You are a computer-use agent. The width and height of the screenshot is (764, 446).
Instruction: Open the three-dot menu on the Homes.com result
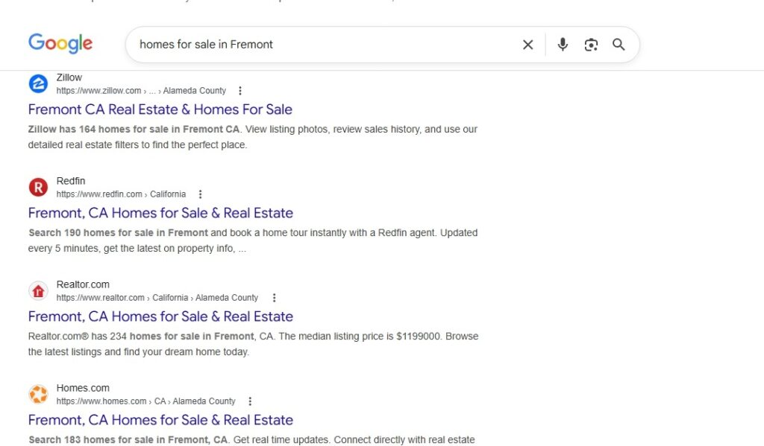[250, 400]
